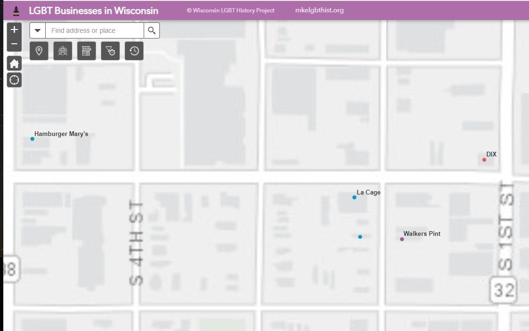Open the location pin widget
Screen dimensions: 529x331
39,51
